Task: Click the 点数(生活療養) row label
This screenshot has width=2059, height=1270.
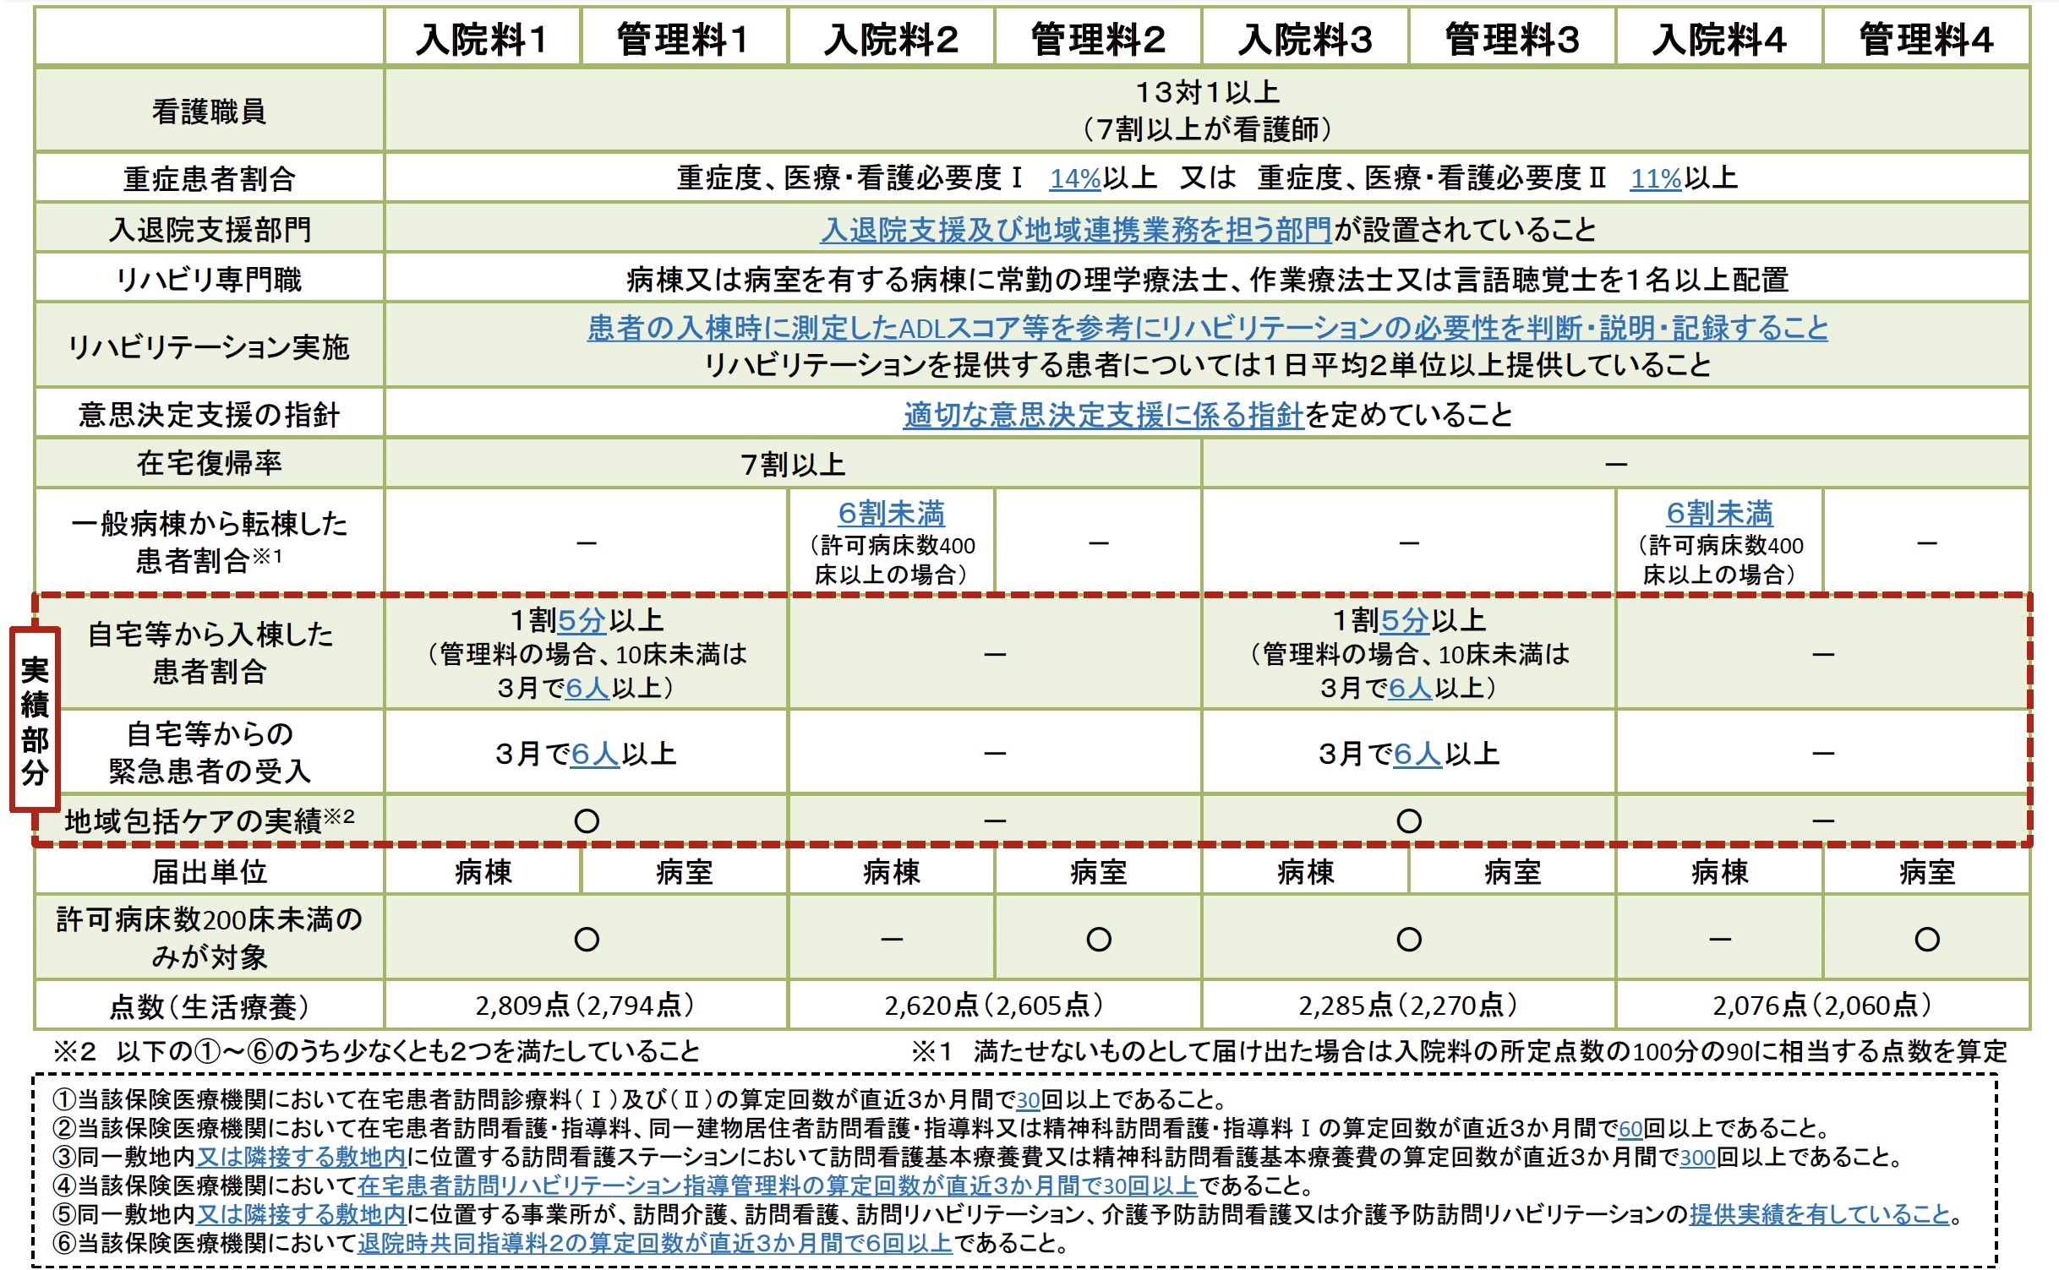Action: pos(209,1006)
